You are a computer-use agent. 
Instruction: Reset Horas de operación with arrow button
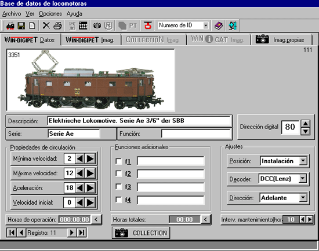click(96, 219)
